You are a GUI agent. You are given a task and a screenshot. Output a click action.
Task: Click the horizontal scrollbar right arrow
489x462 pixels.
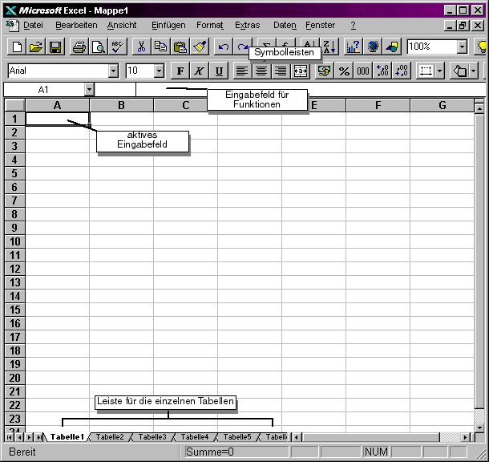tap(465, 437)
